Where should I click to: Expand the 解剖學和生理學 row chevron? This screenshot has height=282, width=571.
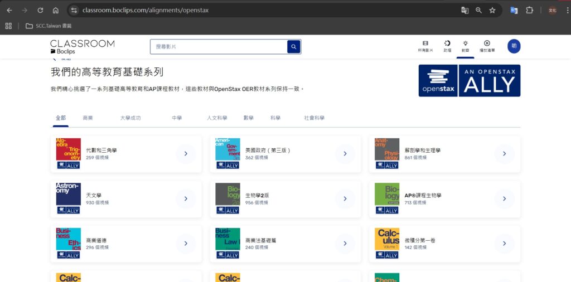[x=504, y=154]
